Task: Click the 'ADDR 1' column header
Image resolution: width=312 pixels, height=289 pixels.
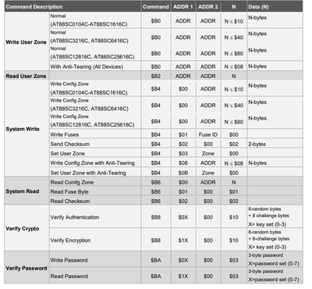Action: click(183, 7)
